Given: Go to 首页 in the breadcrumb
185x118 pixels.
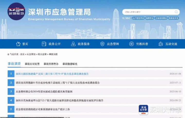Looking at the screenshot, I should tap(22, 54).
